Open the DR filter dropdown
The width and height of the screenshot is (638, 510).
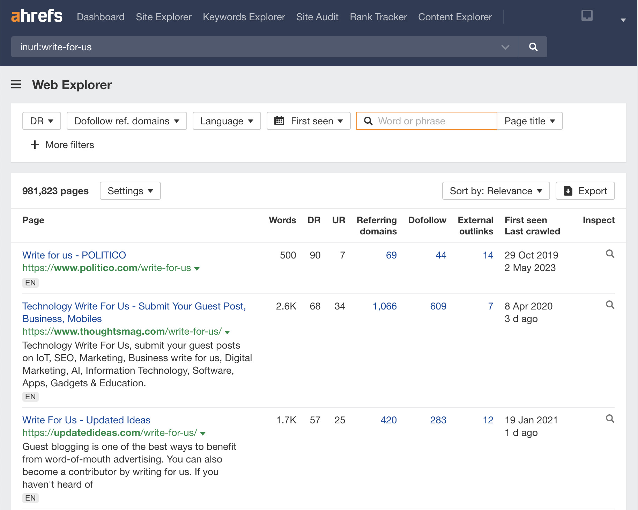41,121
